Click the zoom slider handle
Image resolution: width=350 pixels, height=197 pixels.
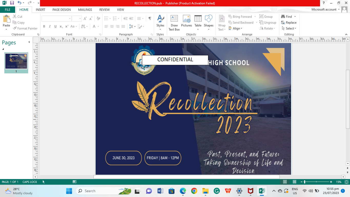pyautogui.click(x=304, y=182)
